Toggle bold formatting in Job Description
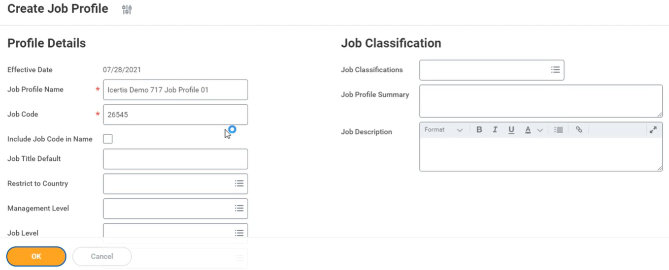The width and height of the screenshot is (669, 270). pos(479,130)
